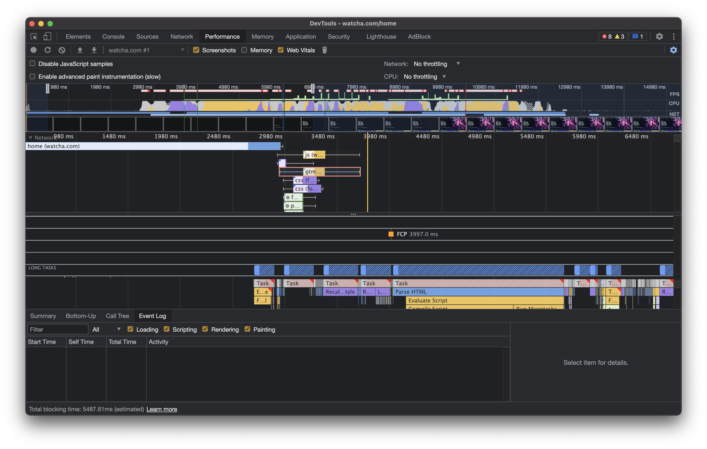Click the Filter input field
This screenshot has width=707, height=449.
tap(57, 329)
